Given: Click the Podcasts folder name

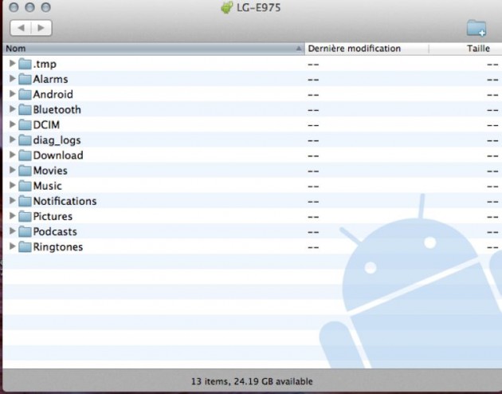Looking at the screenshot, I should click(x=55, y=231).
